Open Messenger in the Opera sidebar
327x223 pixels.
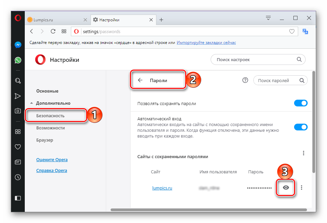18,45
